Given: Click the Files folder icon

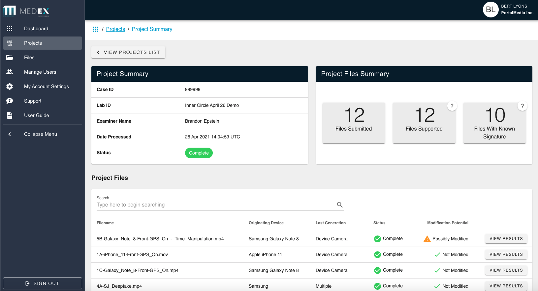Looking at the screenshot, I should point(10,58).
